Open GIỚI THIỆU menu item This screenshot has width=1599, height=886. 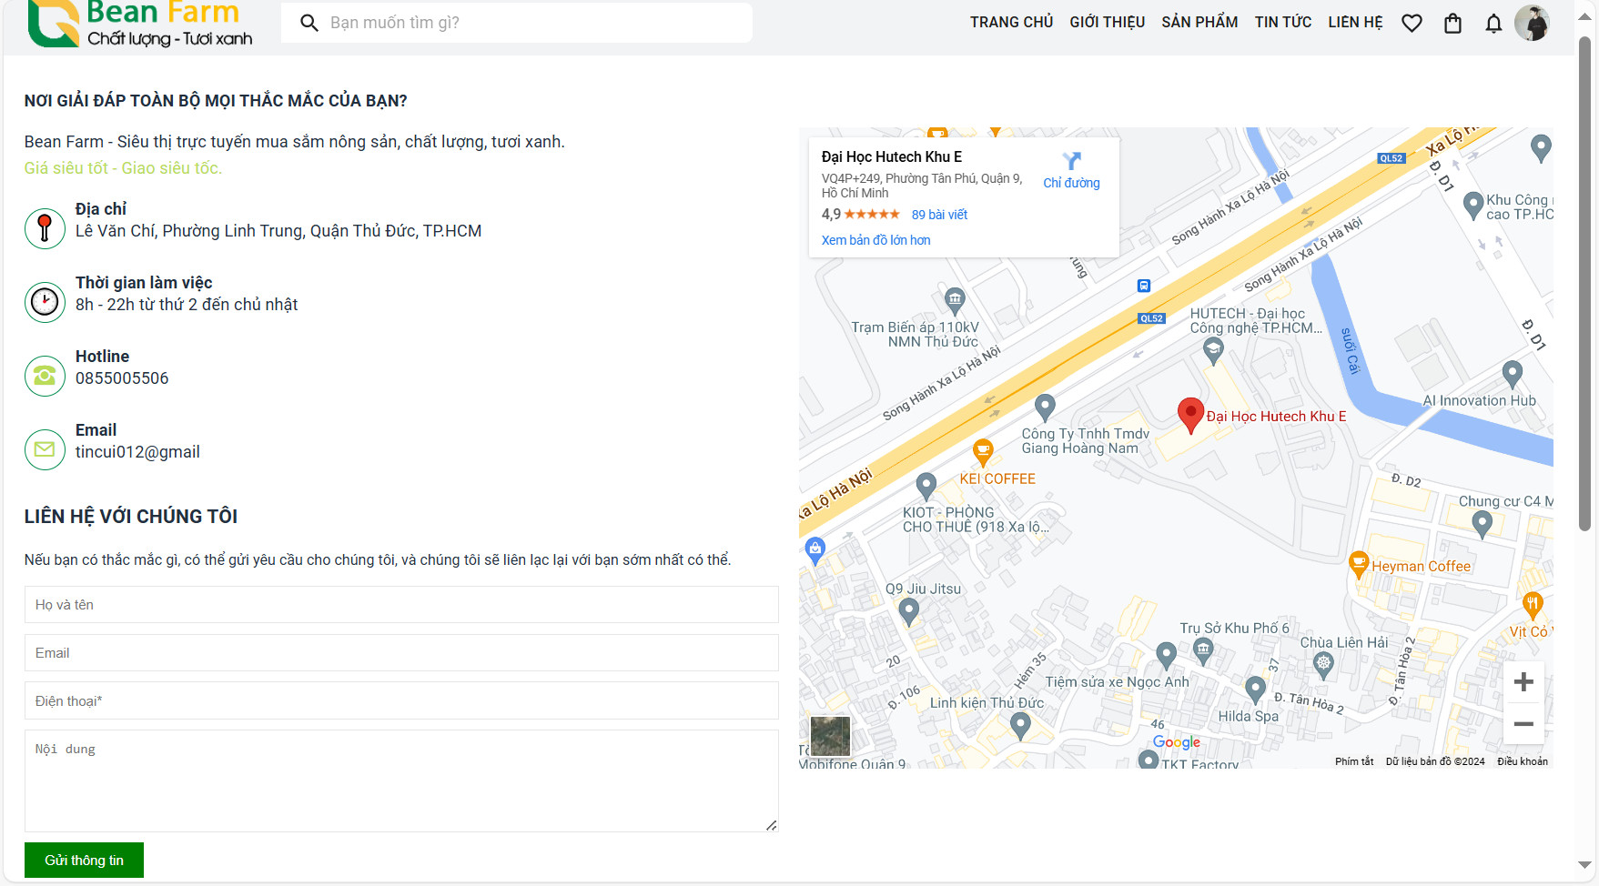coord(1108,23)
